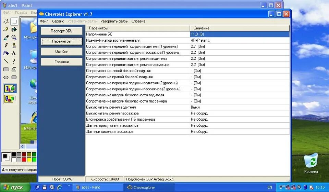The height and width of the screenshot is (192, 329).
Task: Open the Сервис menu
Action: 58,21
